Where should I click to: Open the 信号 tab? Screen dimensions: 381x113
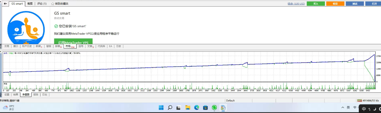81,46
